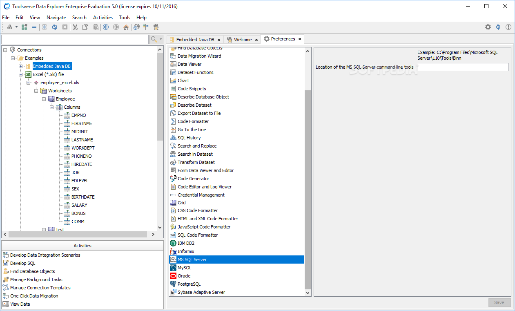Click the MS SQL Server command line tools field
The height and width of the screenshot is (311, 515).
pos(463,67)
